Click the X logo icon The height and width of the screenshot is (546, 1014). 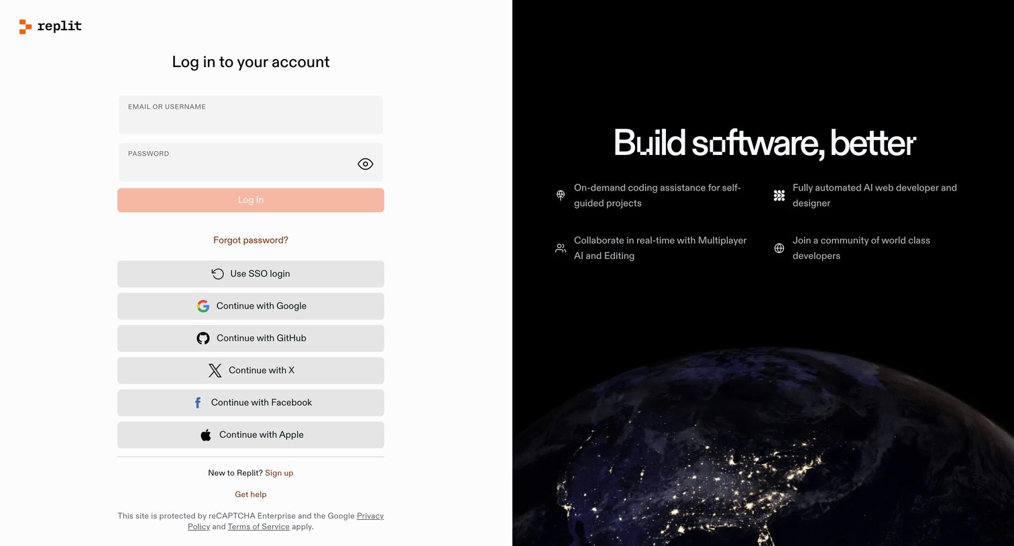point(215,370)
